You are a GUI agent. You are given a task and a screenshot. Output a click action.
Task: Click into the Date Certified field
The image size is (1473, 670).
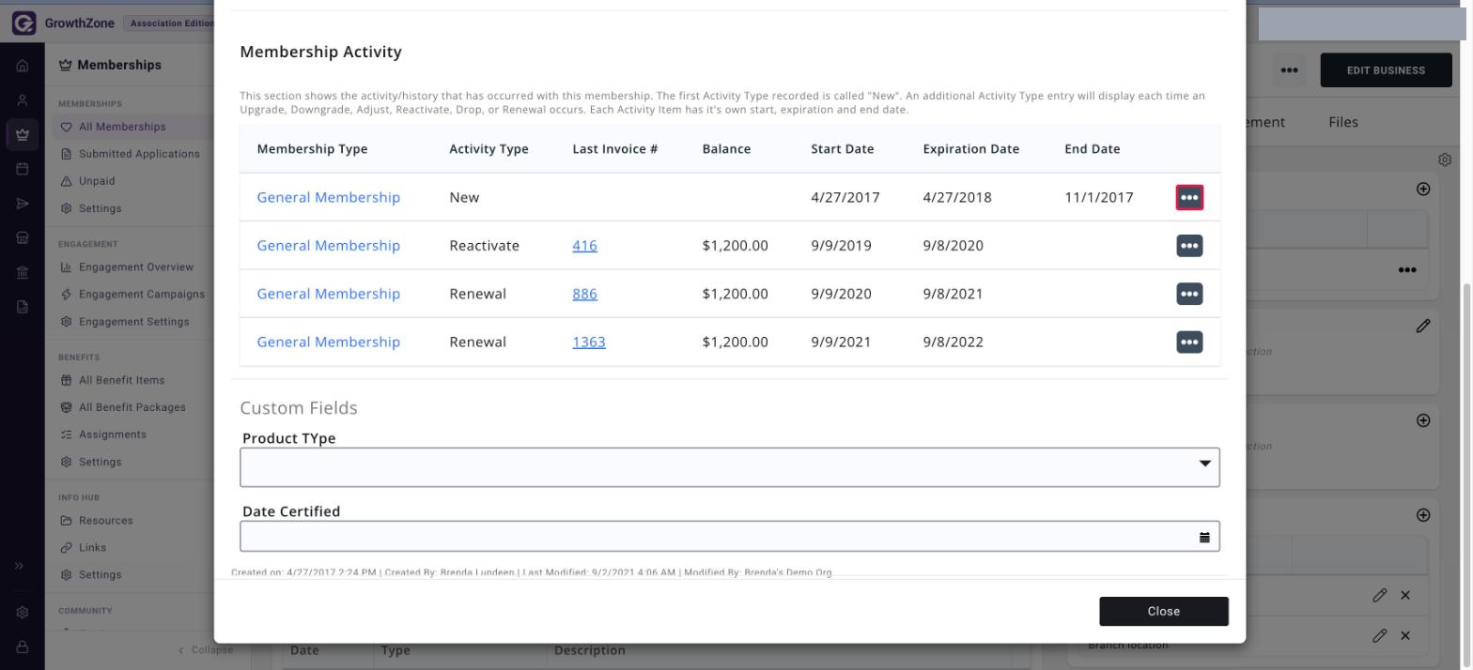pos(730,537)
